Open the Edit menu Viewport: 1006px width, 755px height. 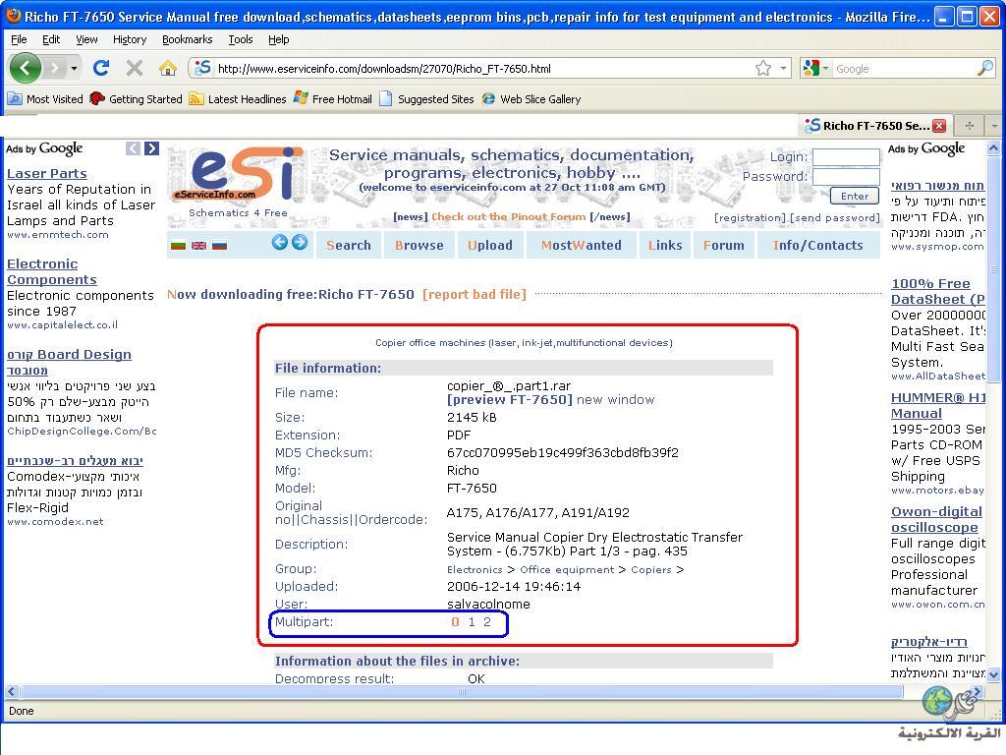click(51, 39)
